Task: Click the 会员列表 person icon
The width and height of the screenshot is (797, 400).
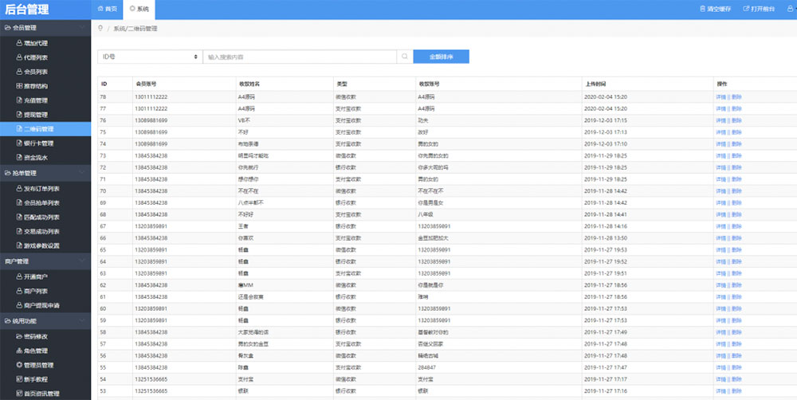Action: [19, 72]
